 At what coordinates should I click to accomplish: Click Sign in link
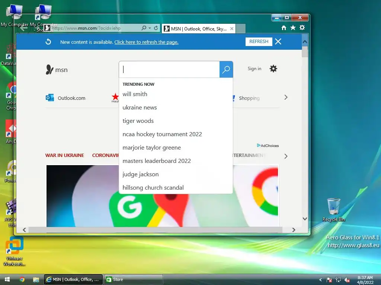pos(254,69)
